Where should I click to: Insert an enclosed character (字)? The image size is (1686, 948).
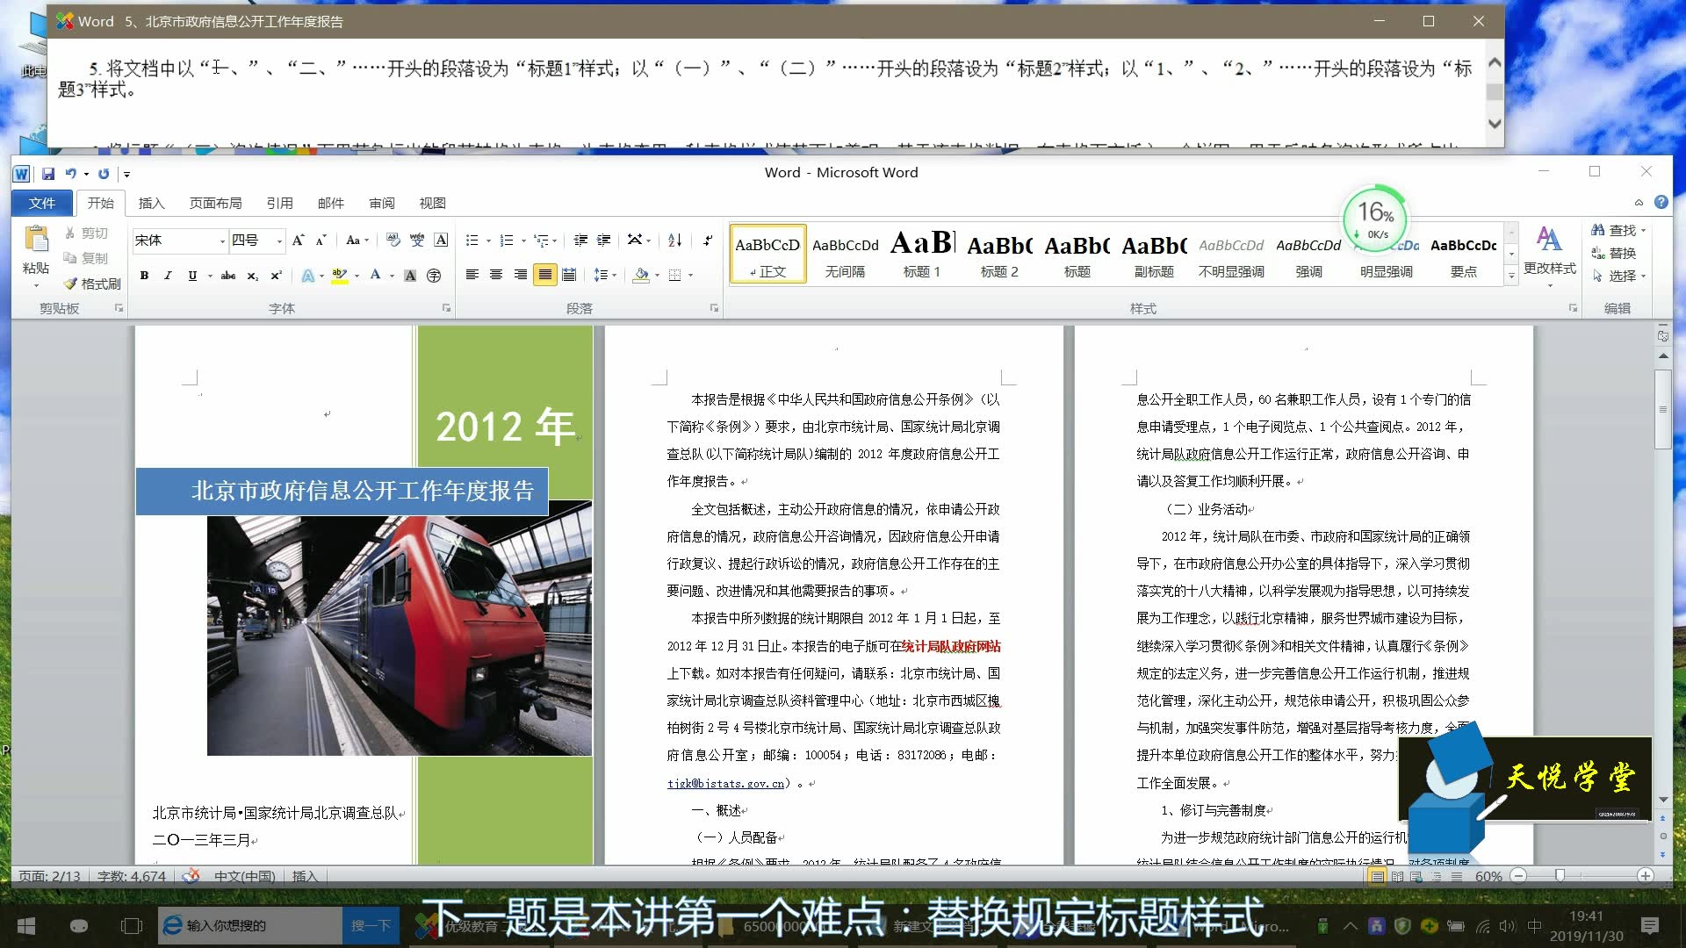pyautogui.click(x=434, y=275)
